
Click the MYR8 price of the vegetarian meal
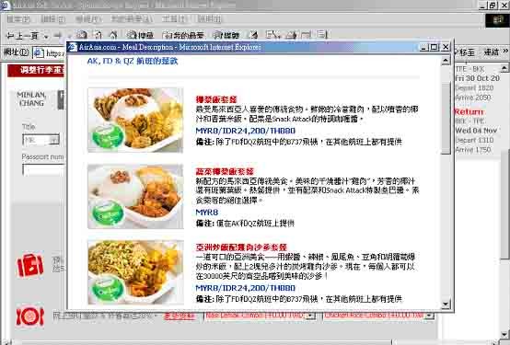point(207,213)
